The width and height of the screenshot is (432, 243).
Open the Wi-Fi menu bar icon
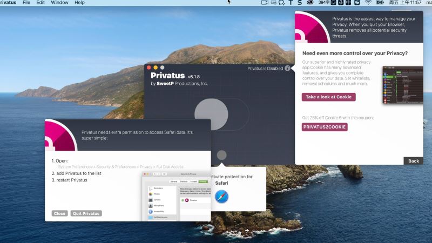pos(368,3)
